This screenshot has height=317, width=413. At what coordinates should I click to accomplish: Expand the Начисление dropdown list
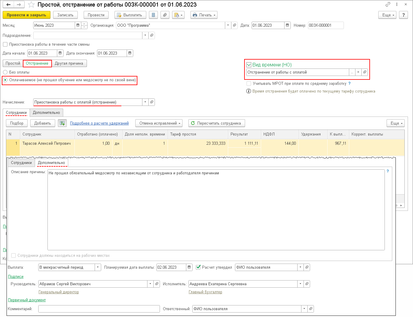[145, 102]
